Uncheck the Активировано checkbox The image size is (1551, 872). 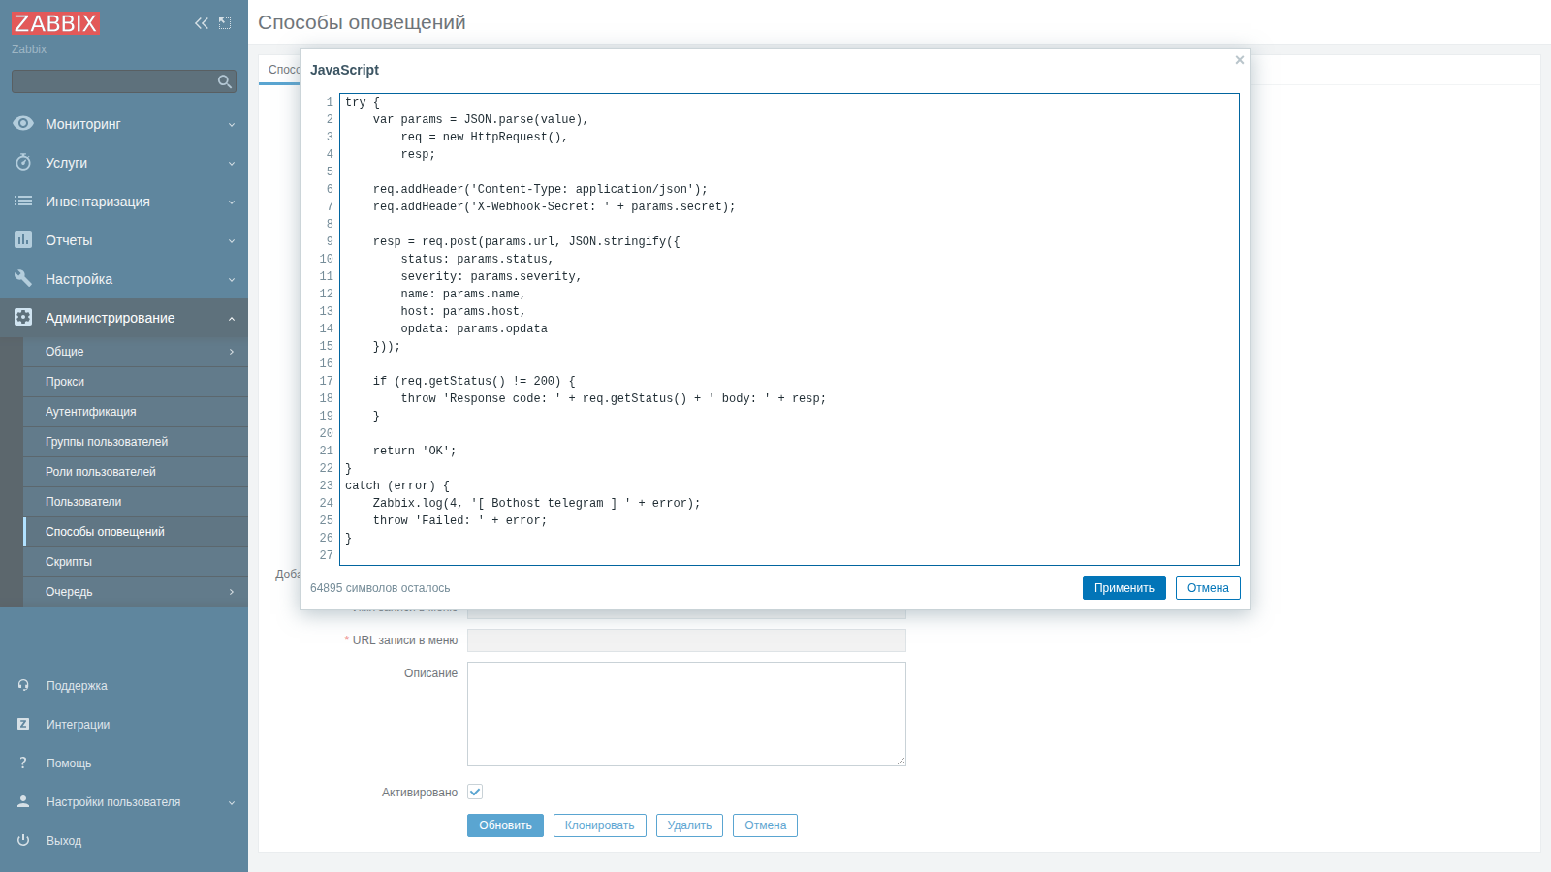(x=475, y=792)
